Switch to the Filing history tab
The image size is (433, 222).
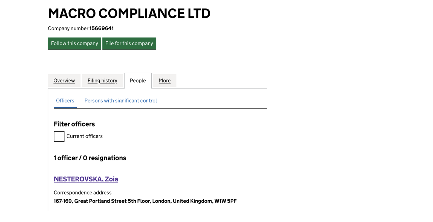coord(102,81)
